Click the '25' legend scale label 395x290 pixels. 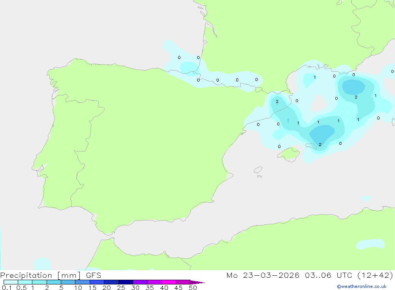tap(121, 288)
